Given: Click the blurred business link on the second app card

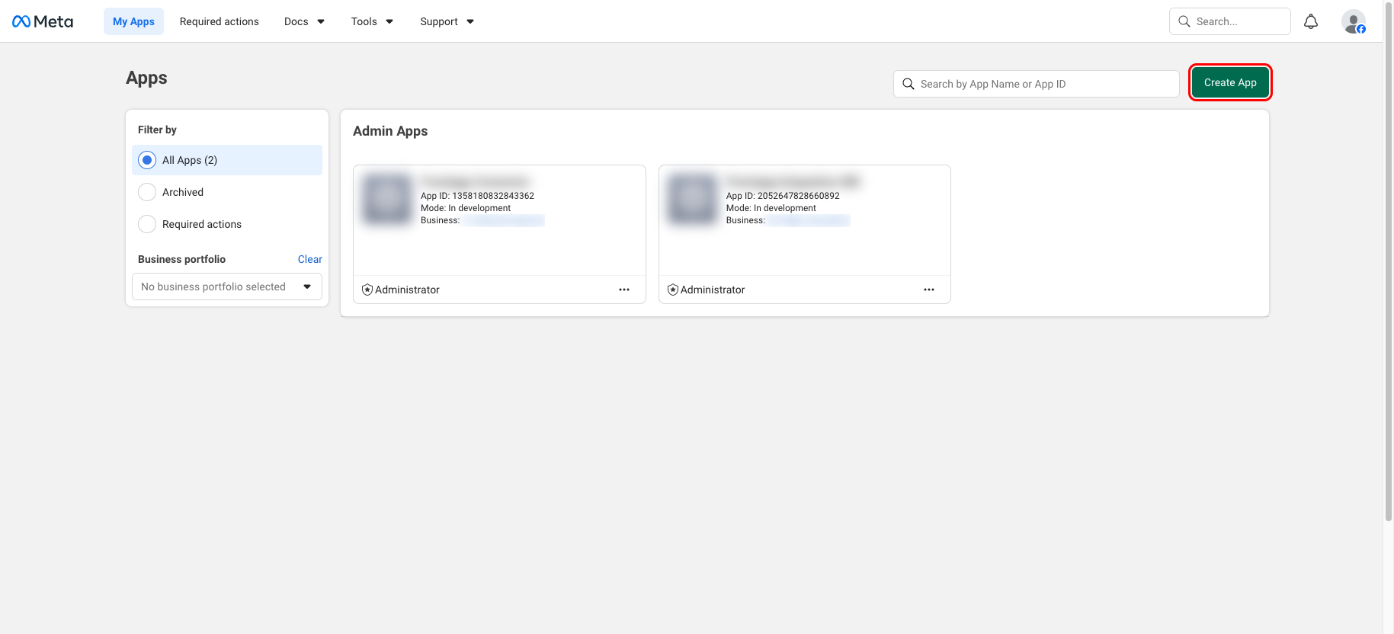Looking at the screenshot, I should tap(808, 220).
